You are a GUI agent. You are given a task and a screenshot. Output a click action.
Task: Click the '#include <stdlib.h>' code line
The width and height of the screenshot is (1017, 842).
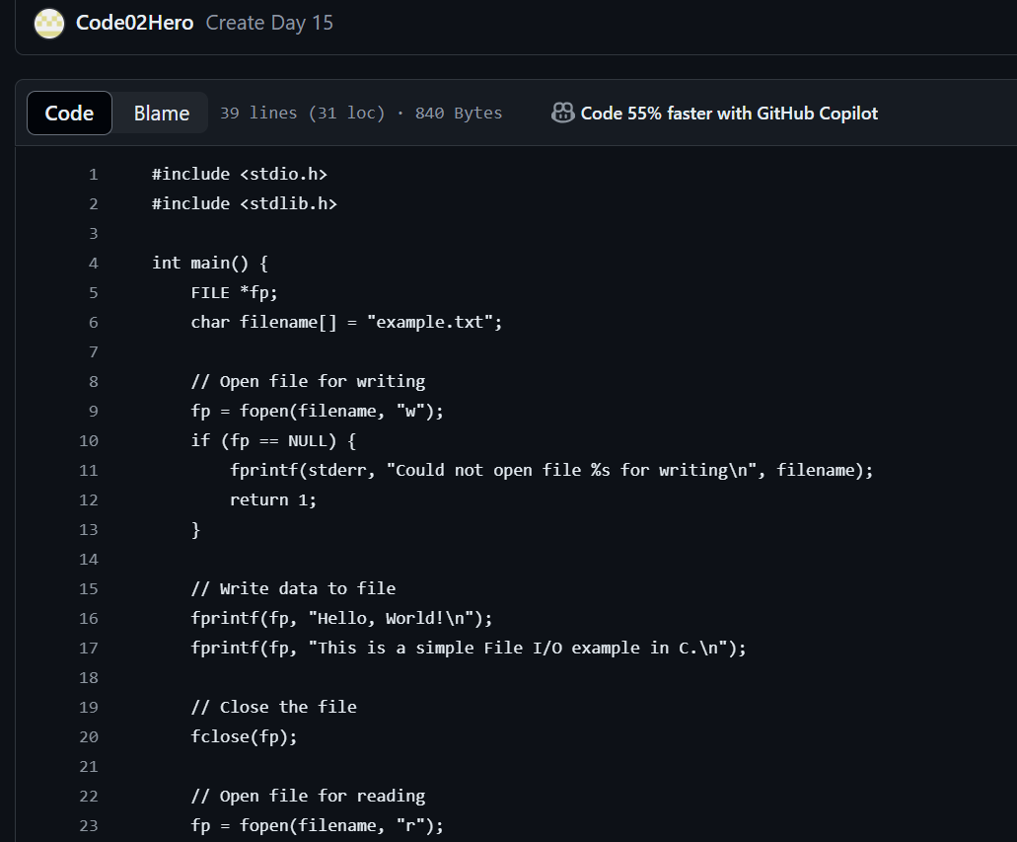click(245, 204)
